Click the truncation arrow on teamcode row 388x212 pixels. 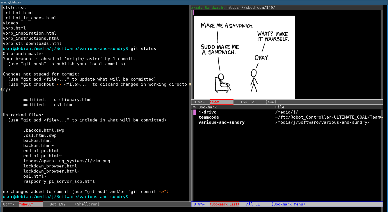tap(381, 117)
